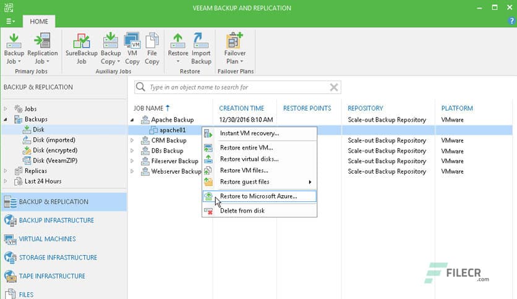
Task: Open the Backup Infrastructure view
Action: pyautogui.click(x=64, y=221)
